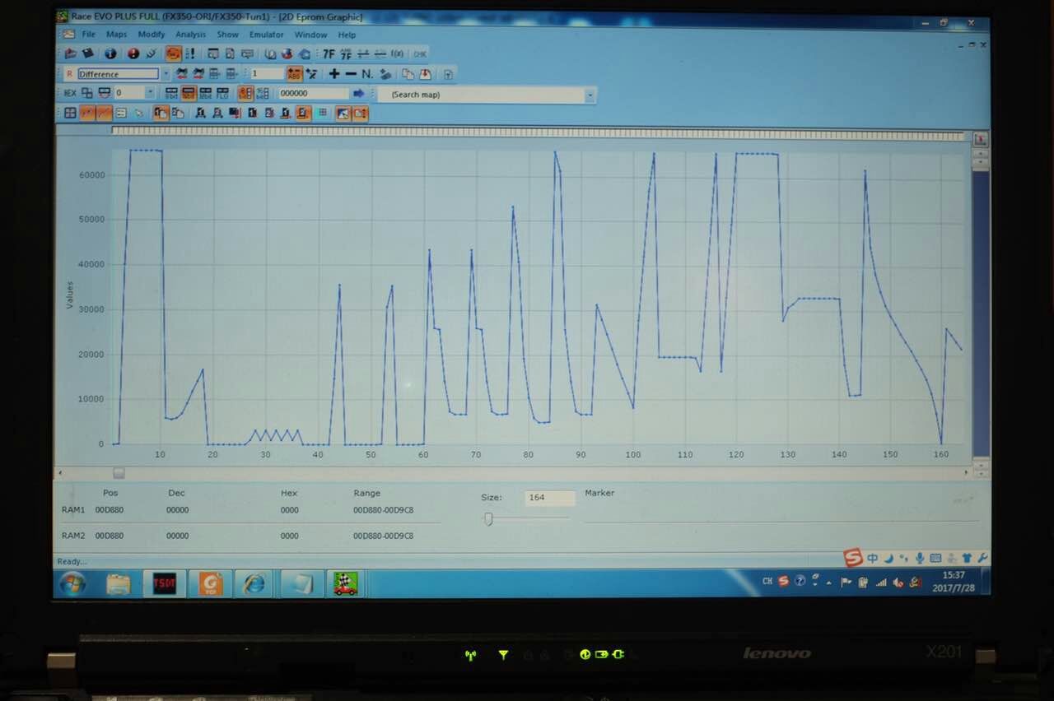
Task: Open the Modify menu
Action: [x=151, y=35]
